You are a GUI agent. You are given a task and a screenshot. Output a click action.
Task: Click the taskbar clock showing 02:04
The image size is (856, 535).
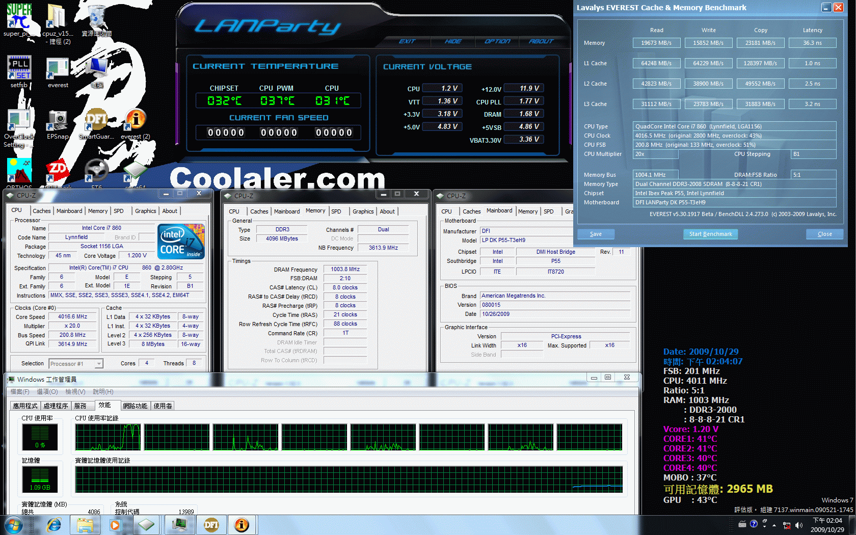tap(828, 525)
